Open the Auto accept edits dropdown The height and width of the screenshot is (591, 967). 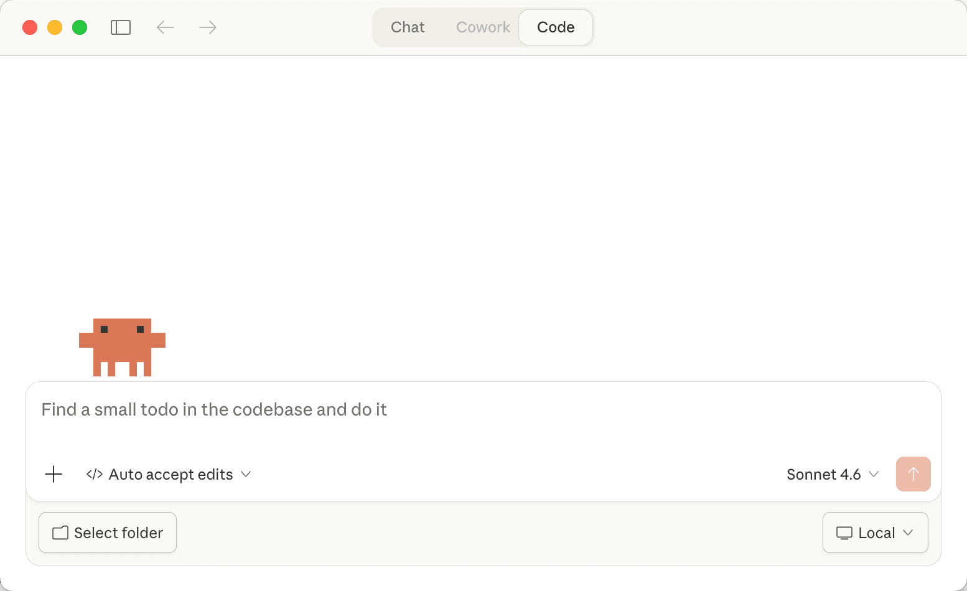click(x=246, y=474)
